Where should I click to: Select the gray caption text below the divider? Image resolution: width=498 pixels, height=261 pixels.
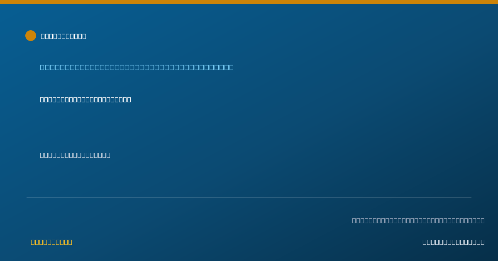click(x=418, y=220)
